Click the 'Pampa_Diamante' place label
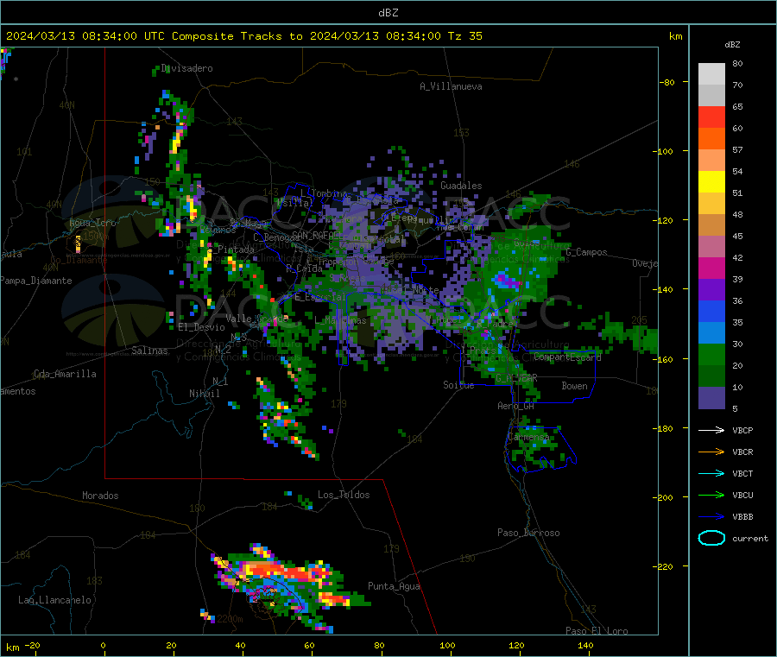Viewport: 777px width, 657px height. [35, 281]
